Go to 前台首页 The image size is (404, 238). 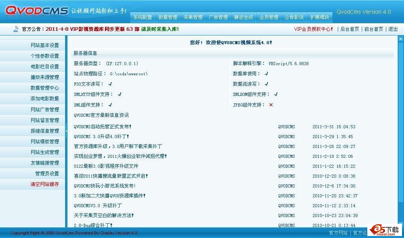point(374,29)
